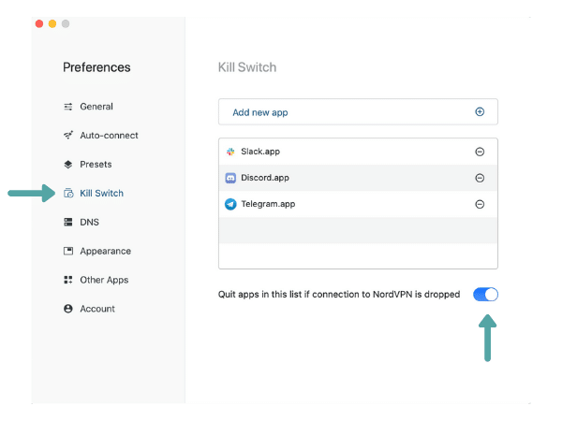Click the Discord.app logo in list
The image size is (562, 421).
tap(230, 178)
